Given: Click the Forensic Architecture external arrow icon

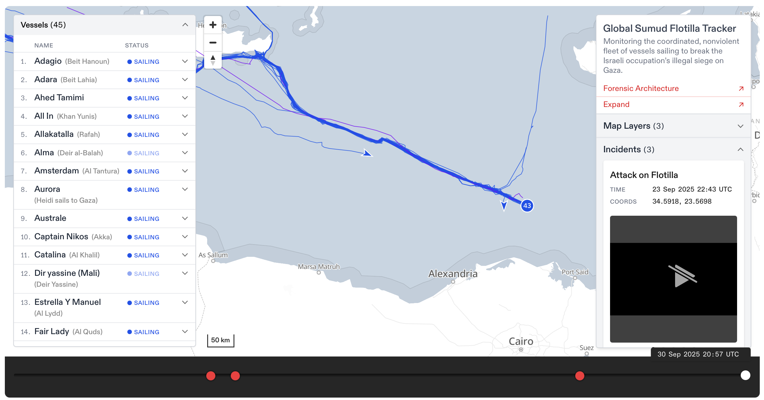Looking at the screenshot, I should pyautogui.click(x=741, y=89).
